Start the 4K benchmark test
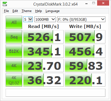Screen dimensions: 111x101 tap(14, 66)
